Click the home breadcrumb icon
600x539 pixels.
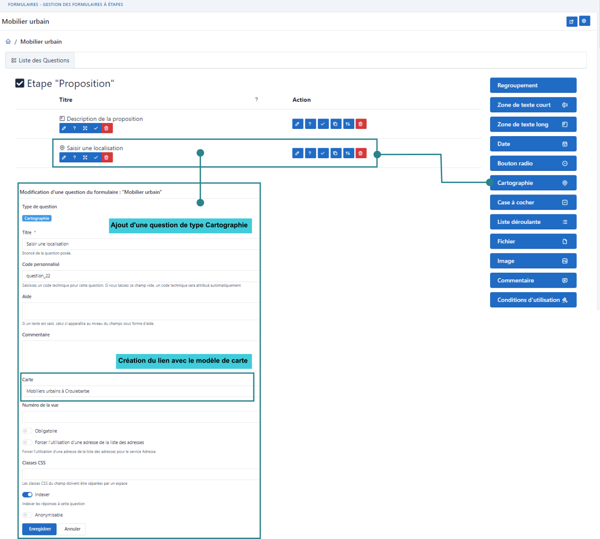tap(8, 42)
